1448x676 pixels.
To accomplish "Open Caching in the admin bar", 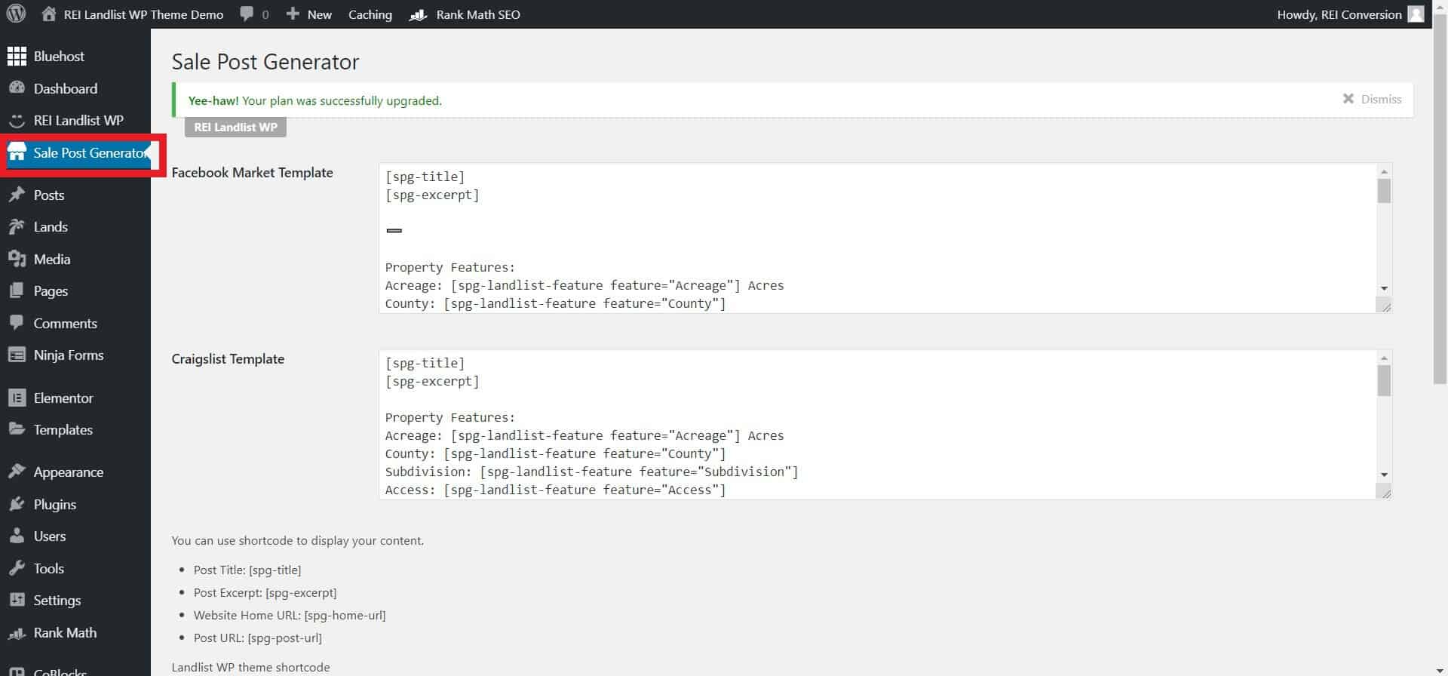I will click(x=370, y=14).
